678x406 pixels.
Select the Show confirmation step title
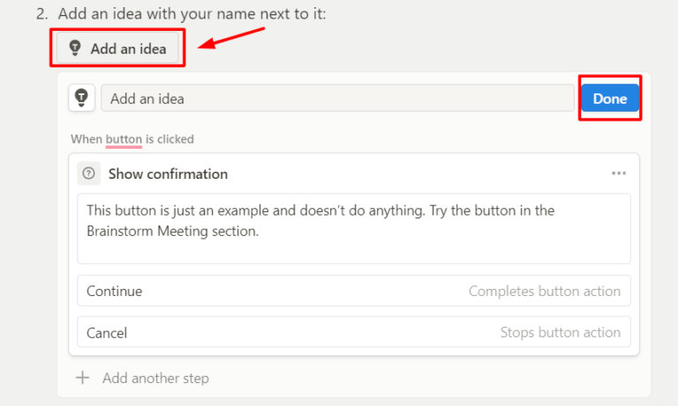[x=168, y=173]
